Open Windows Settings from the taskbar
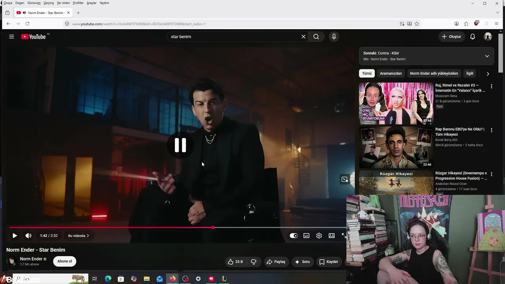 tap(198, 279)
